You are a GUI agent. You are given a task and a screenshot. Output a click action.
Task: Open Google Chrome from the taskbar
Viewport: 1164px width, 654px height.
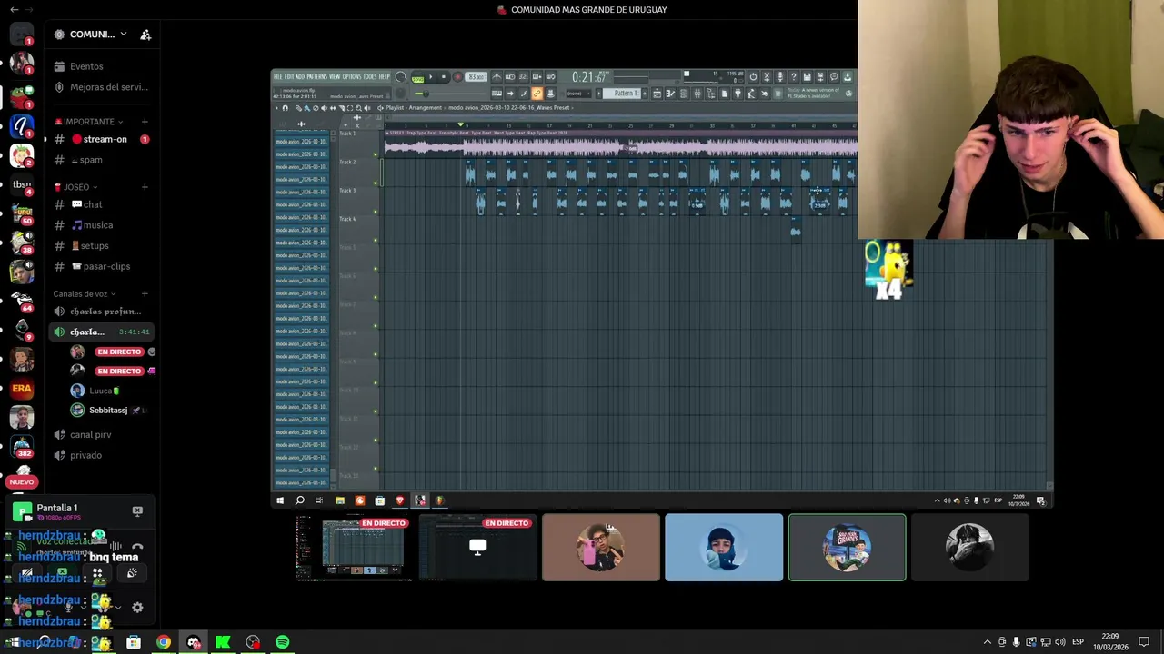163,642
